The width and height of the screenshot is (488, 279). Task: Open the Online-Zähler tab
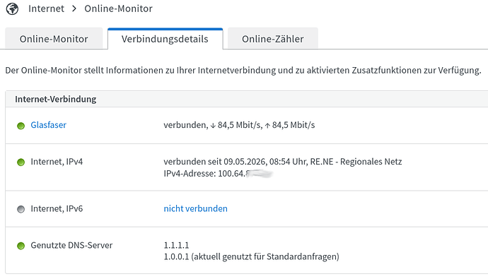[x=272, y=39]
